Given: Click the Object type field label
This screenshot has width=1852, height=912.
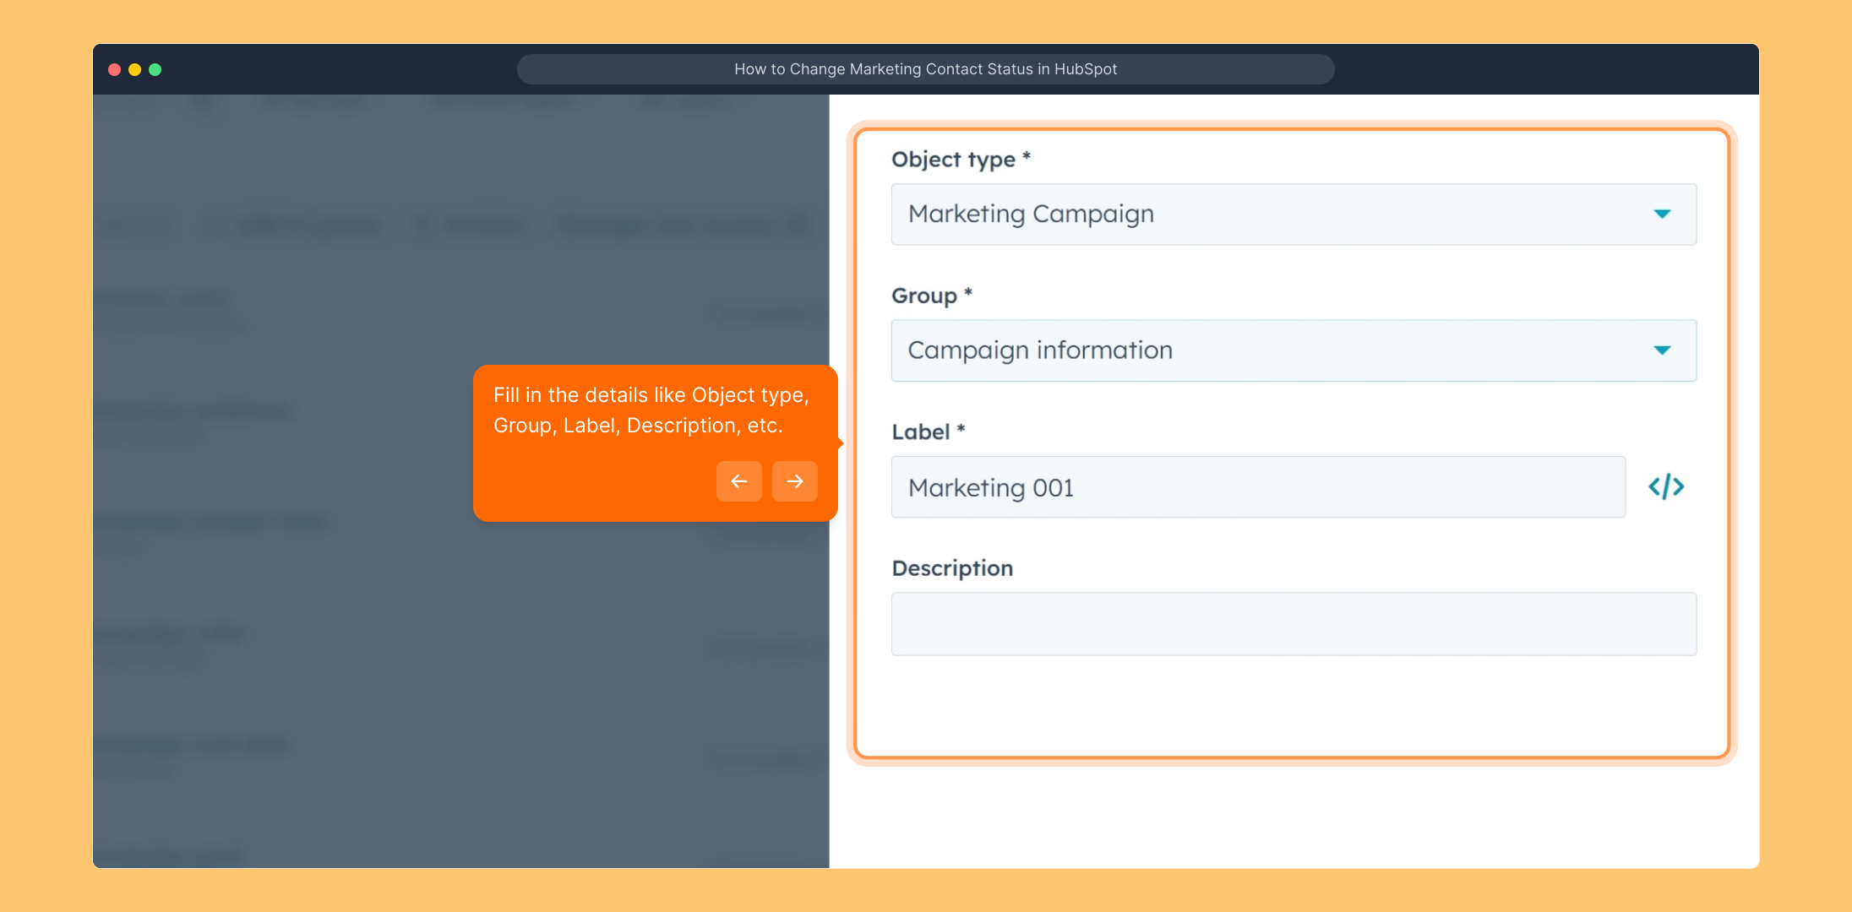Looking at the screenshot, I should pos(953,160).
